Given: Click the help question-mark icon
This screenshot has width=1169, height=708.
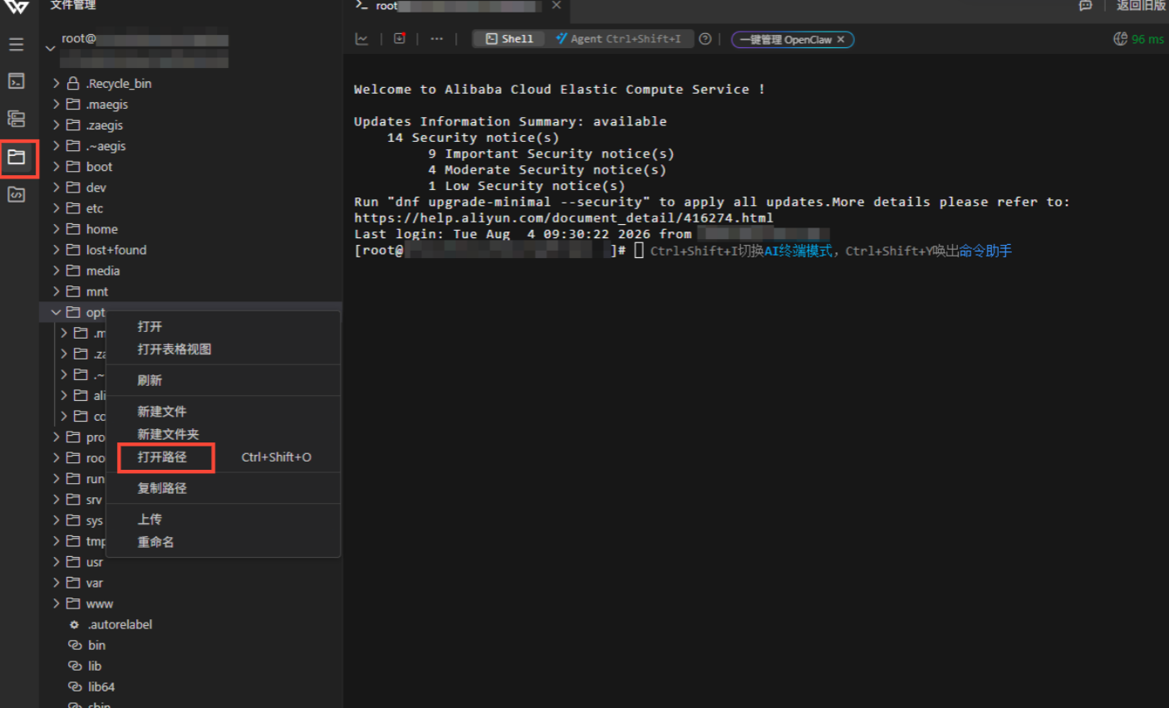Looking at the screenshot, I should point(705,39).
